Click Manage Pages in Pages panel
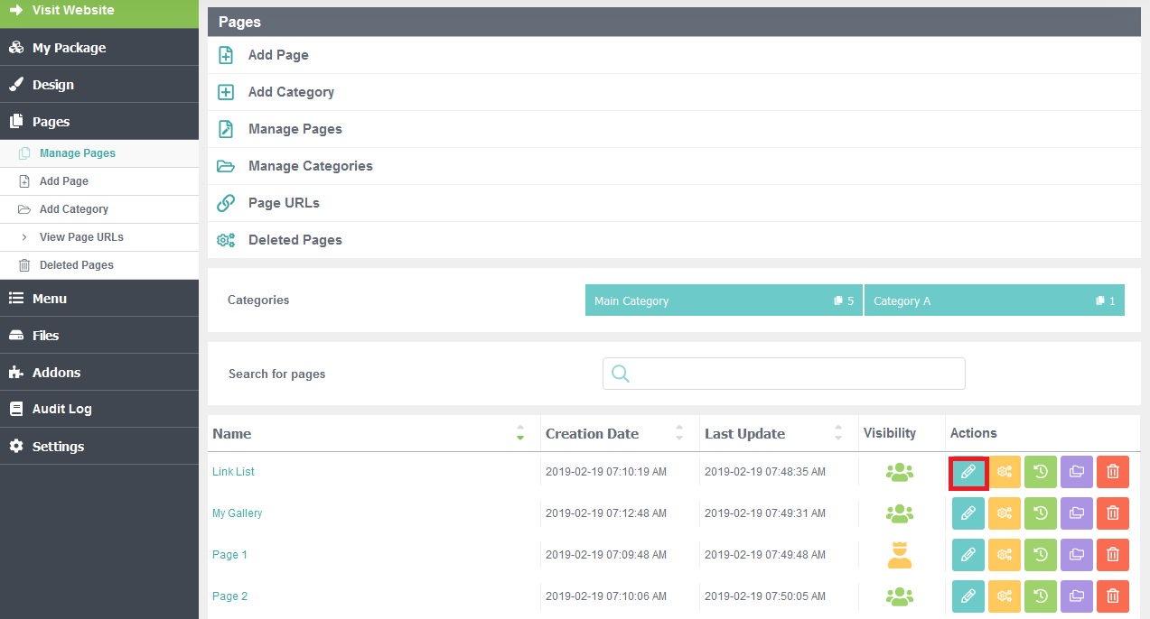This screenshot has width=1150, height=619. pos(674,129)
